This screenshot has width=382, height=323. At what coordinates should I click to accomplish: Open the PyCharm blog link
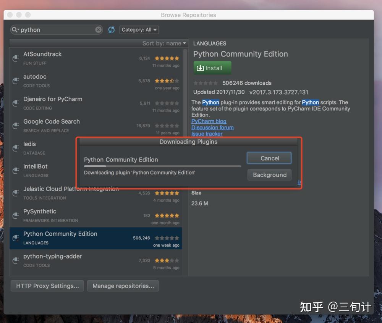[x=209, y=121]
